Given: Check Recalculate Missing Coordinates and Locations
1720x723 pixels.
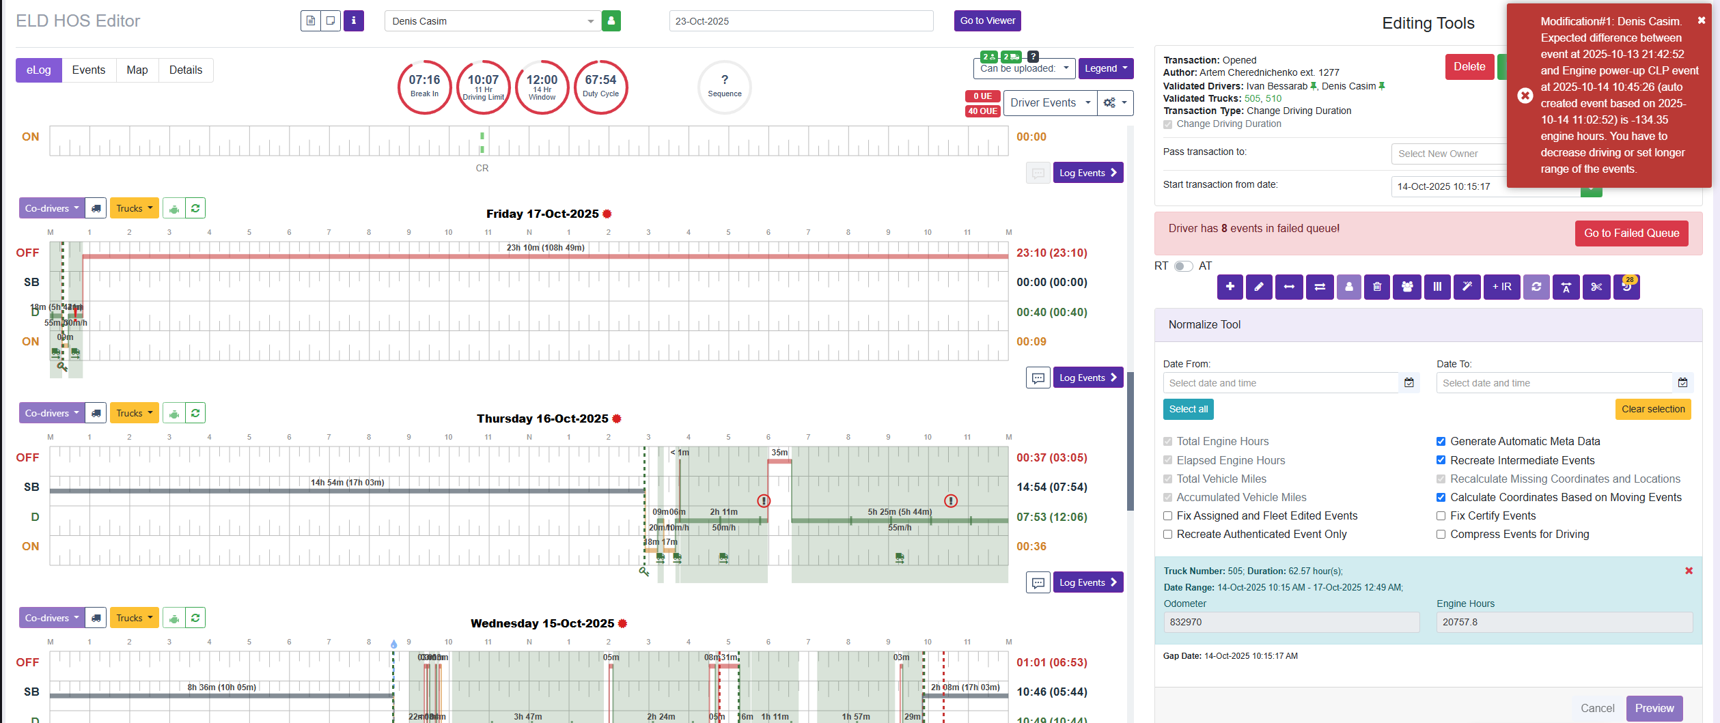Looking at the screenshot, I should click(x=1441, y=479).
